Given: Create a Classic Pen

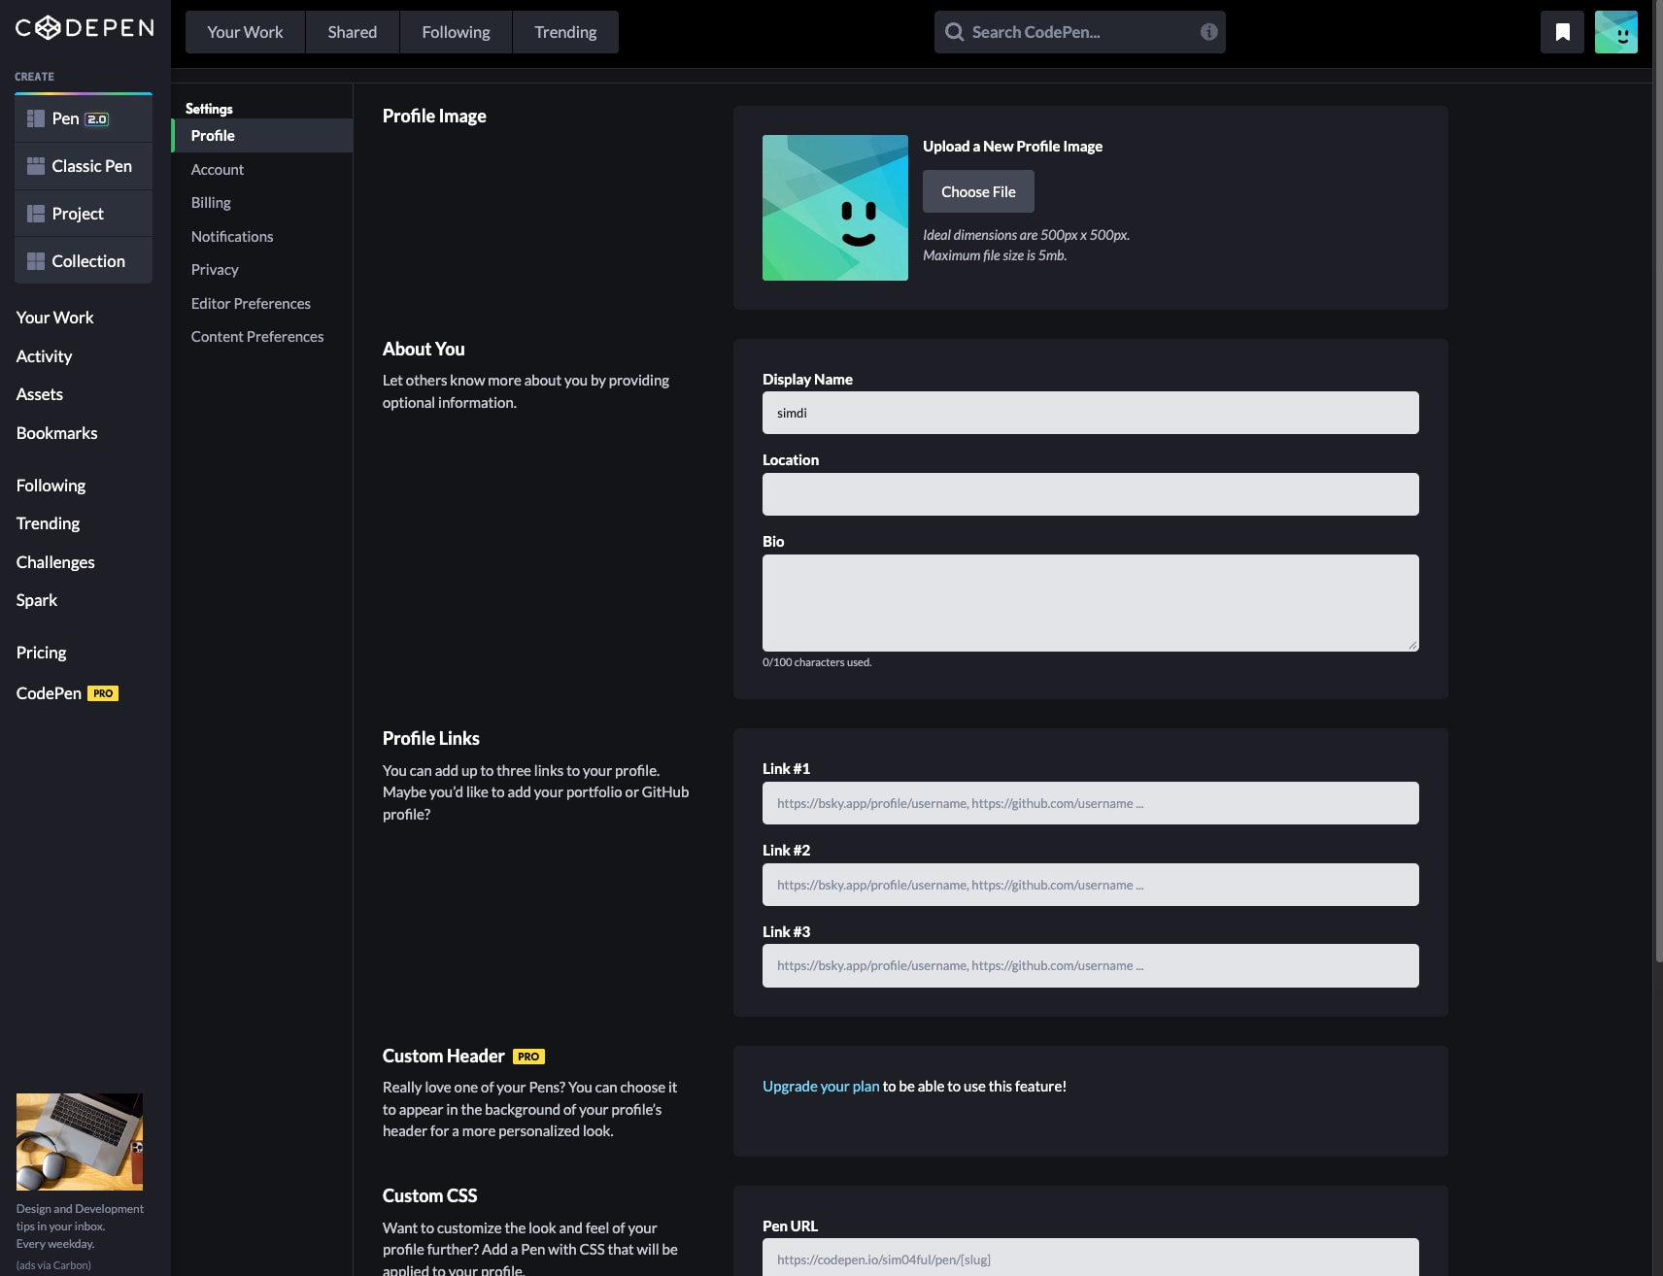Looking at the screenshot, I should coord(84,166).
